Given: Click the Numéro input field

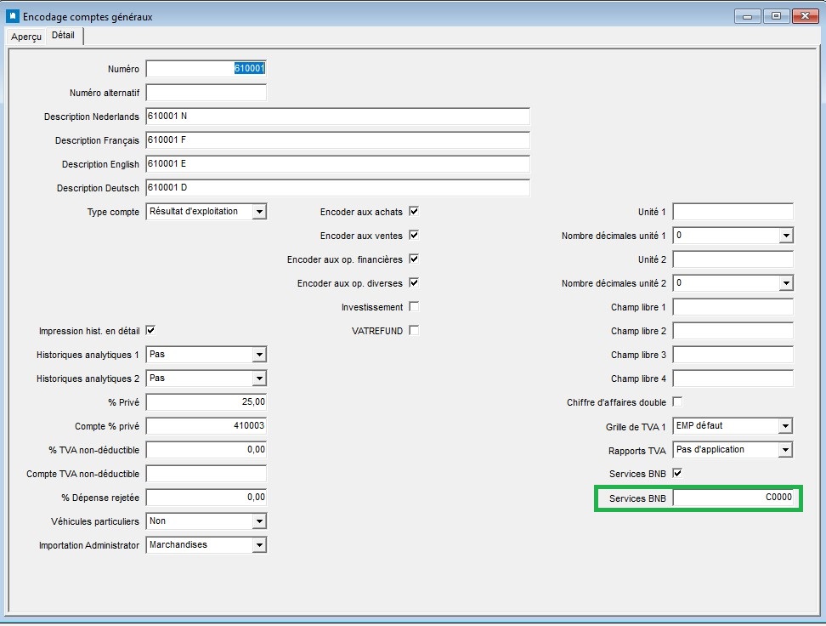Looking at the screenshot, I should coord(206,69).
